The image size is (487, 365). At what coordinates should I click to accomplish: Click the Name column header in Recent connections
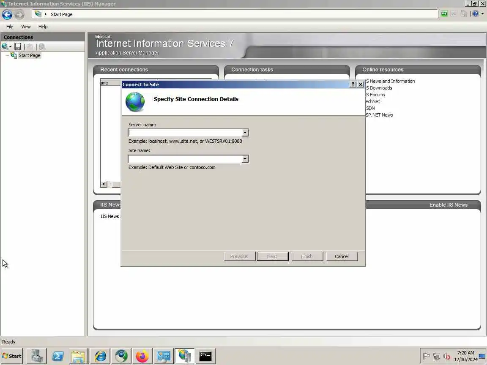pos(111,83)
